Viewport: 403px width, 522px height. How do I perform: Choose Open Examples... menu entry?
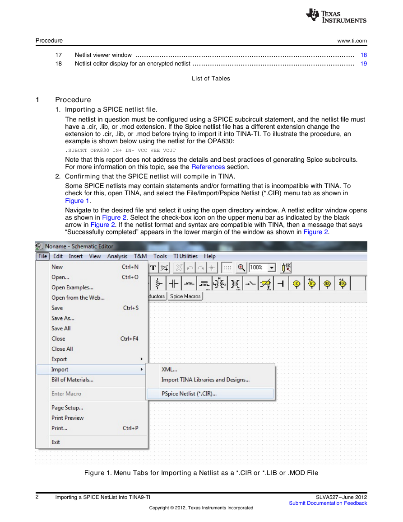tap(92, 287)
